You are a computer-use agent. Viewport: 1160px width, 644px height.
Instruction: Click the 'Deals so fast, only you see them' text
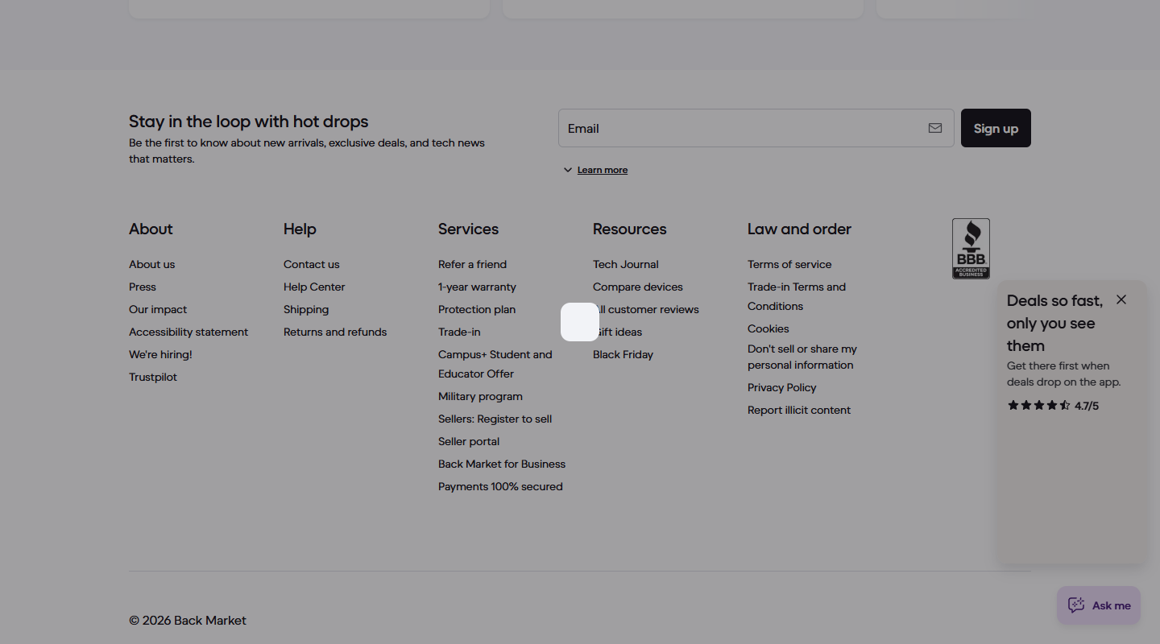click(1055, 323)
